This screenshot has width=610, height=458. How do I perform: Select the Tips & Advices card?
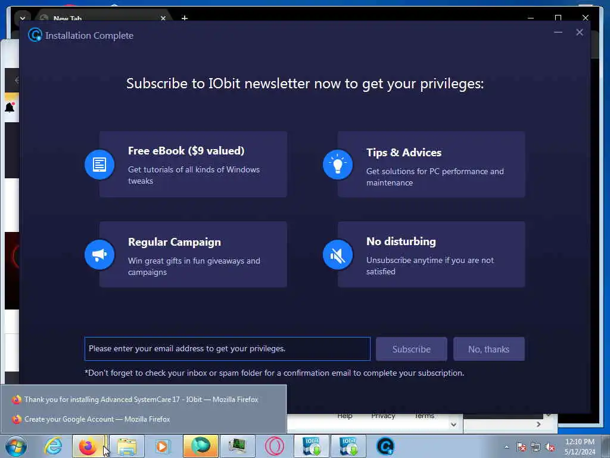point(431,165)
